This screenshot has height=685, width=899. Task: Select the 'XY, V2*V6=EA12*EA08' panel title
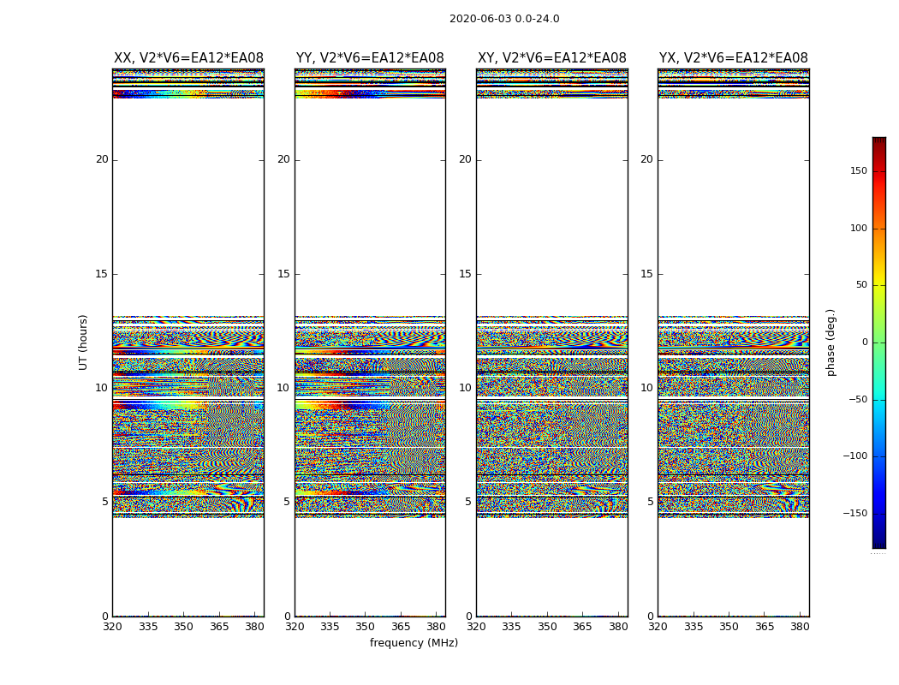point(552,58)
